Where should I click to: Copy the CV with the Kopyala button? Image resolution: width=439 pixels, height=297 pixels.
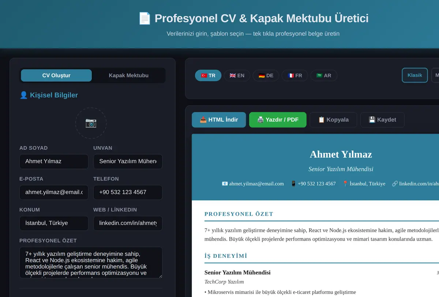(x=333, y=120)
